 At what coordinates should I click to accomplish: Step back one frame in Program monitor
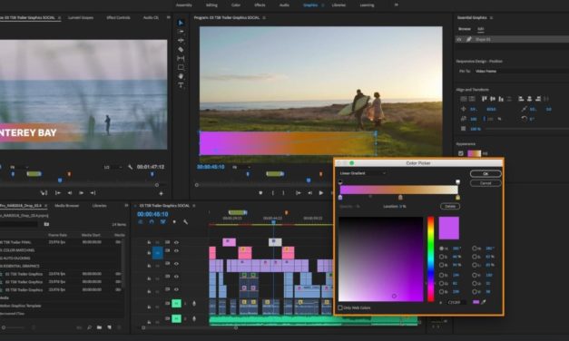click(309, 193)
